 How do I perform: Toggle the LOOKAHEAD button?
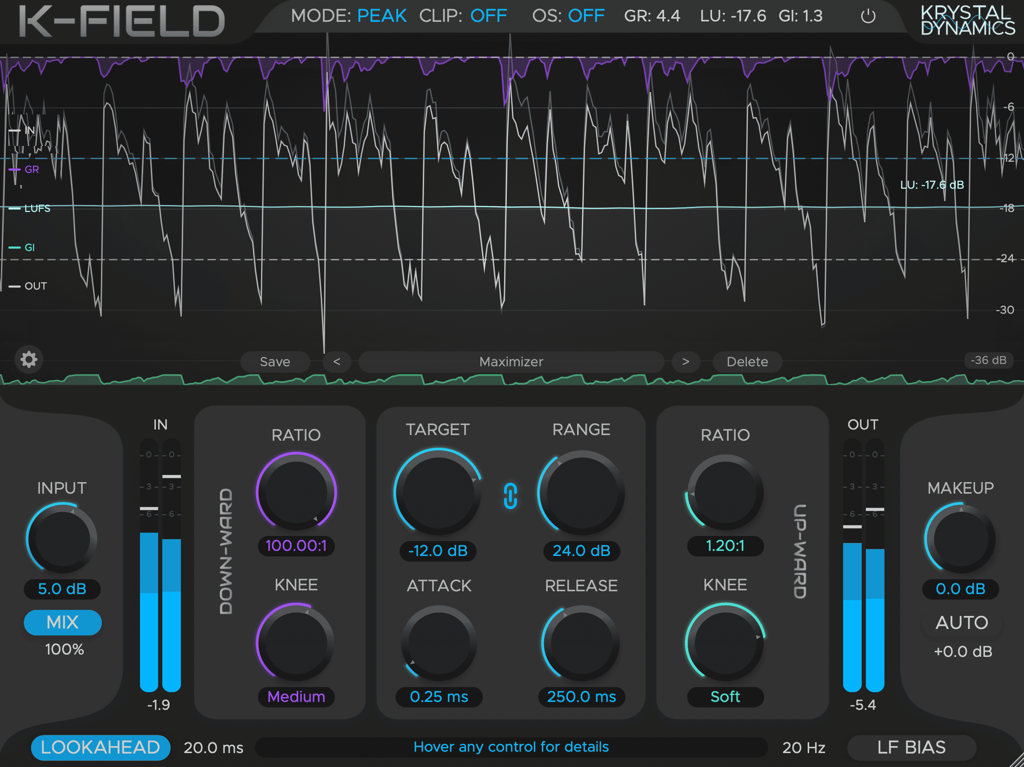(x=100, y=747)
